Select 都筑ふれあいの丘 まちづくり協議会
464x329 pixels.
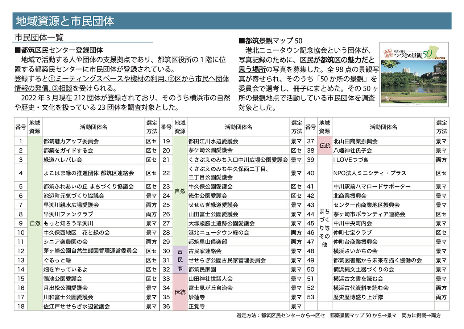pyautogui.click(x=88, y=187)
